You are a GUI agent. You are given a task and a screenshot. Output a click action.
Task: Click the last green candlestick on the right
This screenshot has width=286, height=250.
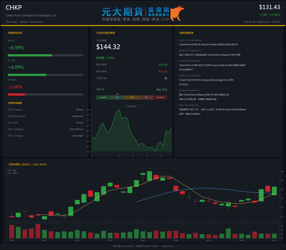click(275, 191)
